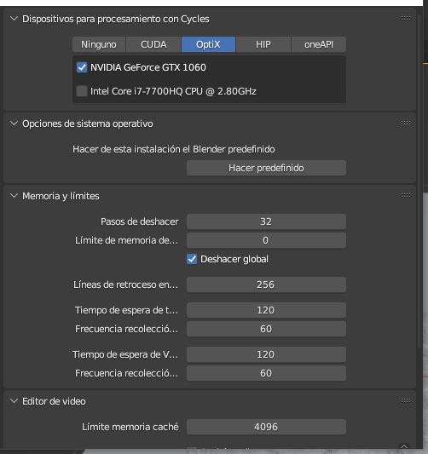Collapse the Editor de video panel
The image size is (428, 454).
click(14, 401)
